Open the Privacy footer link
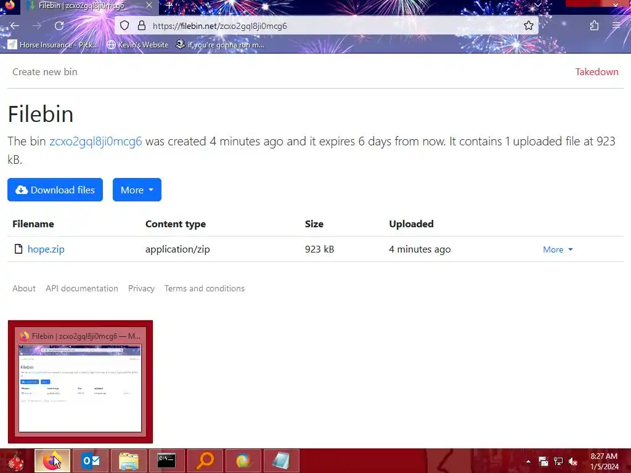 coord(141,288)
